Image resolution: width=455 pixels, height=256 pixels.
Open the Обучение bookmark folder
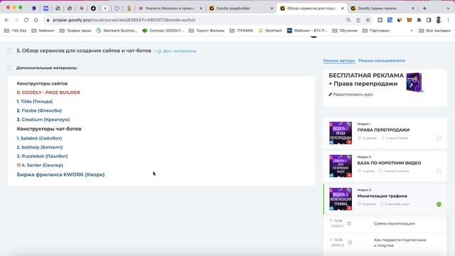pyautogui.click(x=345, y=31)
